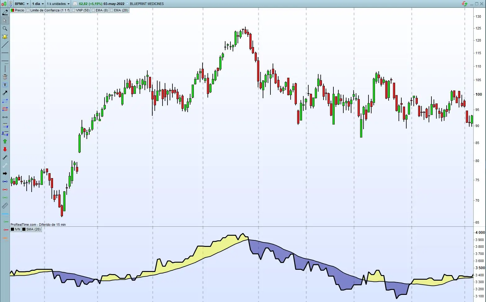This screenshot has width=486, height=302.
Task: Click the info button next to the price
Action: pos(74,4)
